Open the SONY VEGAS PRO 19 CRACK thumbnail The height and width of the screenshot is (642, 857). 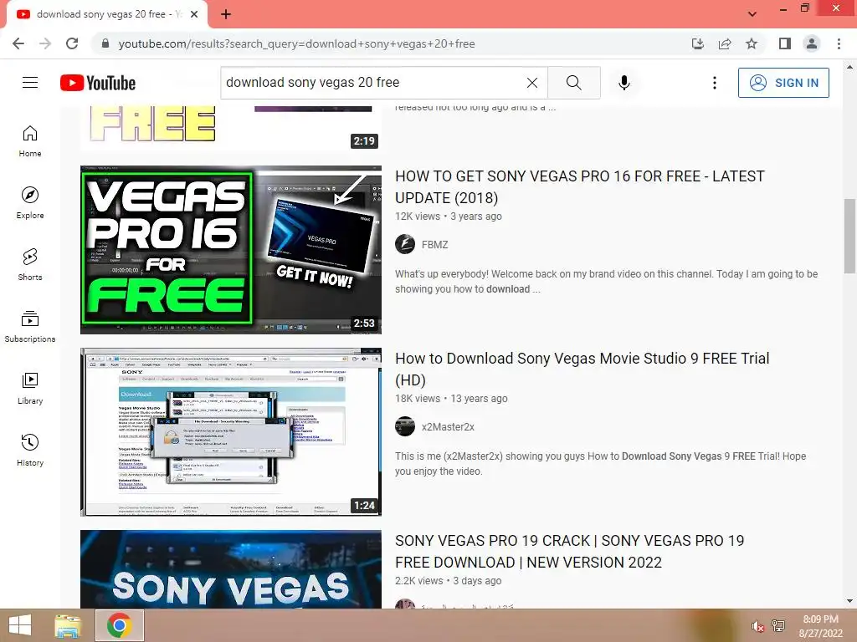tap(231, 568)
